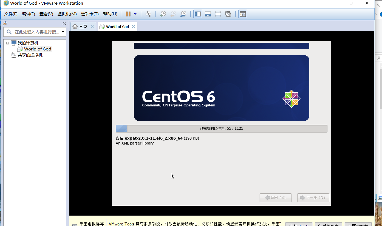Toggle the thumbnail bar view icon
Screen dimensions: 382x226
click(208, 14)
